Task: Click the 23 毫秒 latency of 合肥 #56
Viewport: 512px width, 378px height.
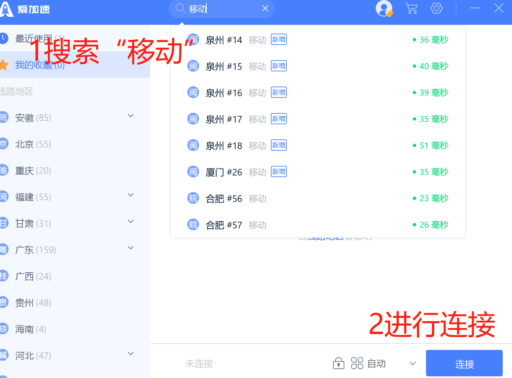Action: coord(431,198)
